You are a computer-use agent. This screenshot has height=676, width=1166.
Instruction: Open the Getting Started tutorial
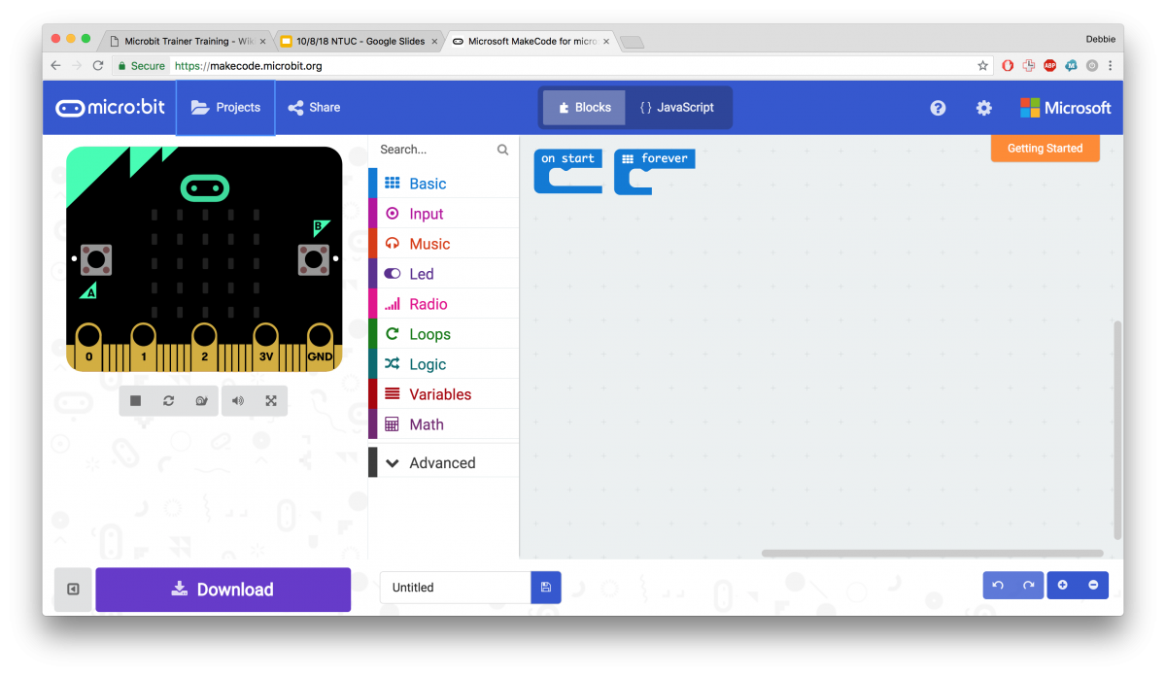tap(1045, 148)
